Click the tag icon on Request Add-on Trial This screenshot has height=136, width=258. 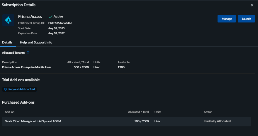(x=5, y=89)
